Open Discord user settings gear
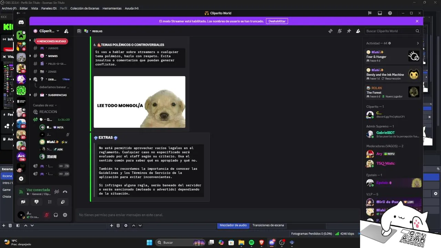 pos(65,215)
